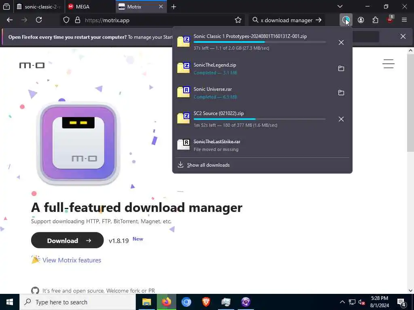Go forward one page
The width and height of the screenshot is (414, 310).
(x=24, y=20)
